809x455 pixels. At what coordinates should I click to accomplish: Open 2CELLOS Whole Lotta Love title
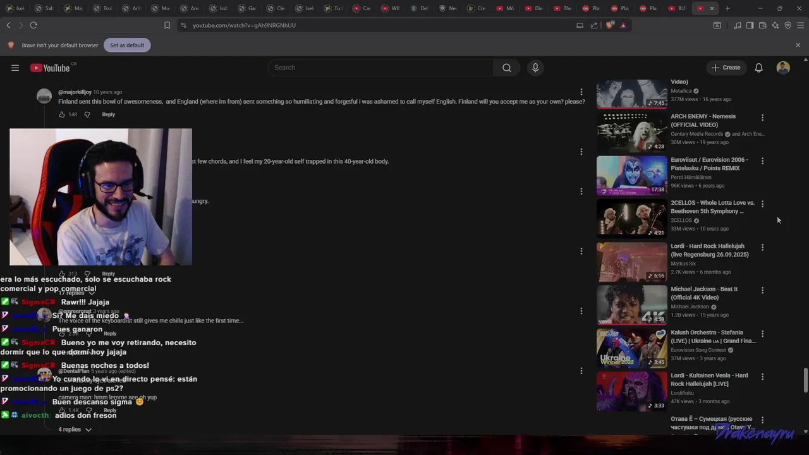click(x=712, y=207)
